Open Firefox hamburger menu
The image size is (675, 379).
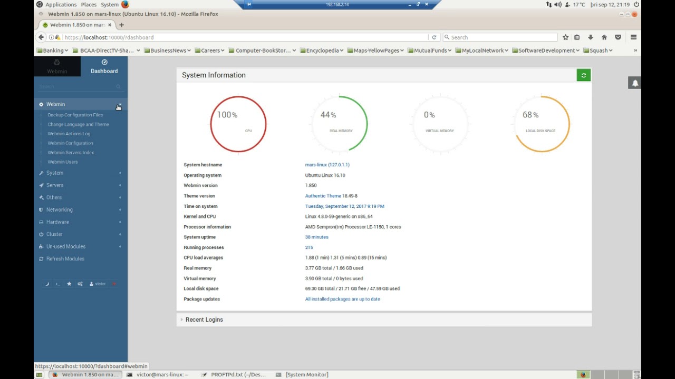click(x=633, y=37)
